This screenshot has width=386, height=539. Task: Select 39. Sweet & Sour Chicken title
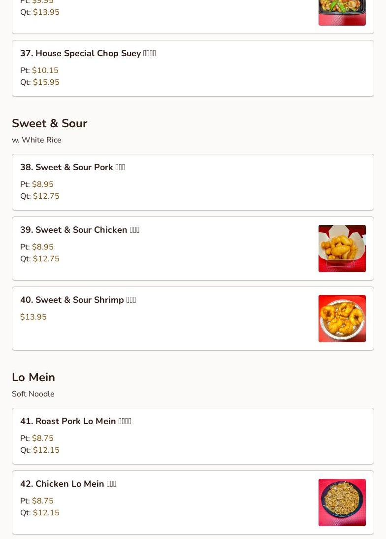pyautogui.click(x=79, y=230)
